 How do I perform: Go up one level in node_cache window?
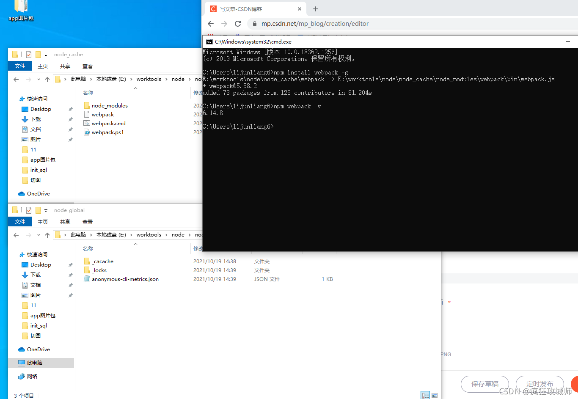coord(47,80)
